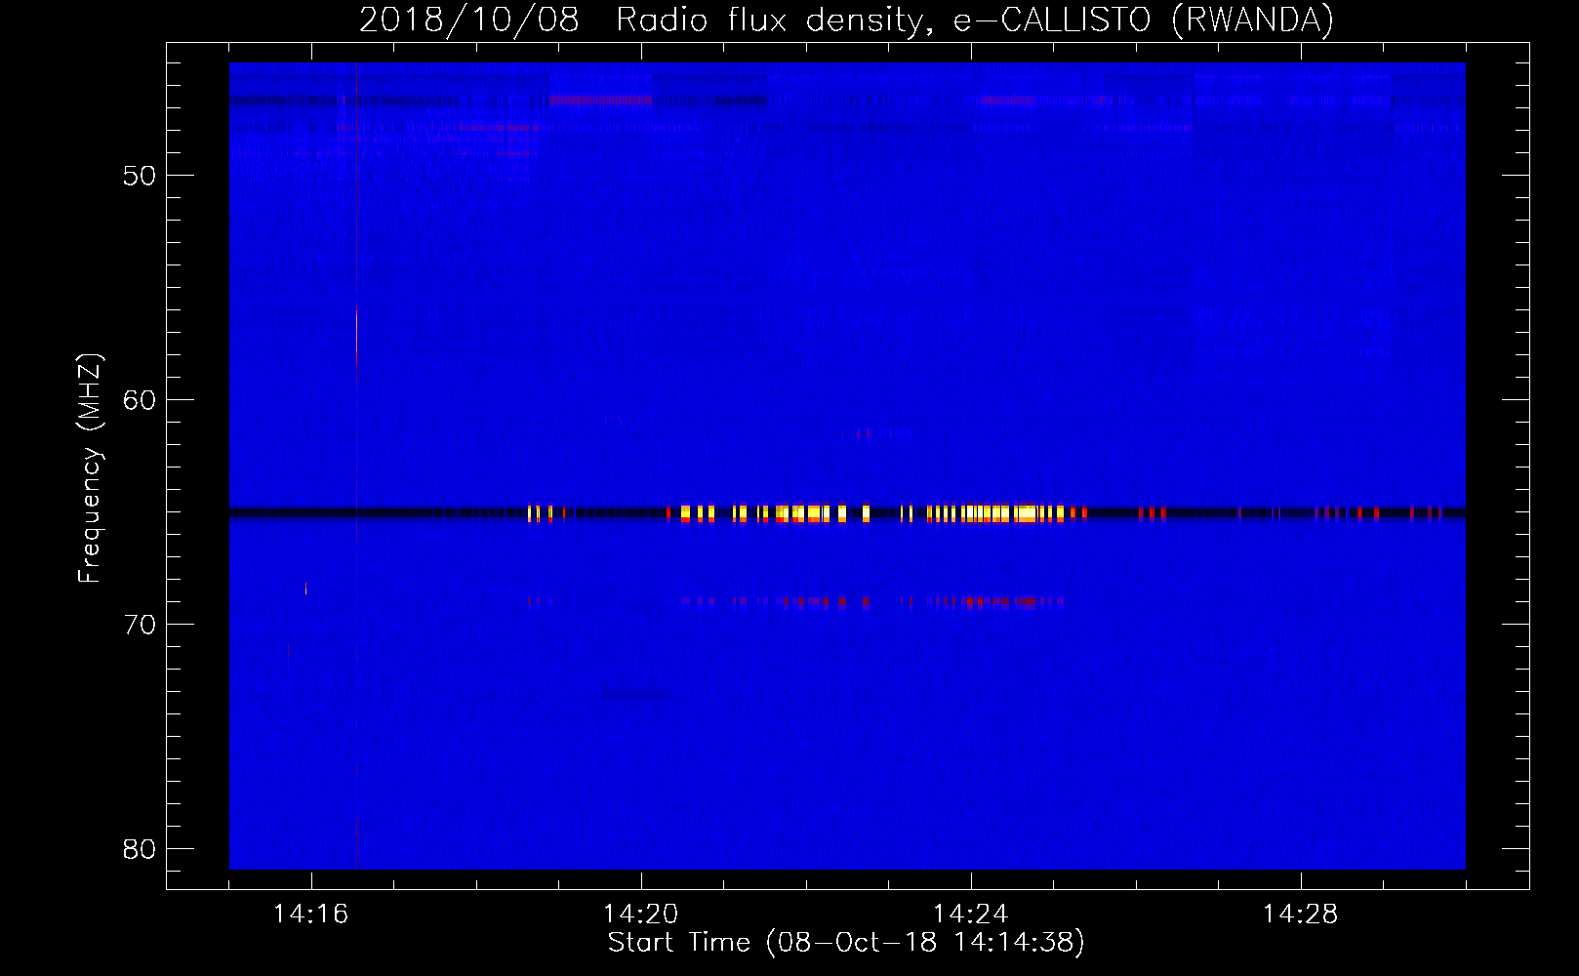Viewport: 1579px width, 976px height.
Task: Click the 60 frequency tick label
Action: click(140, 400)
